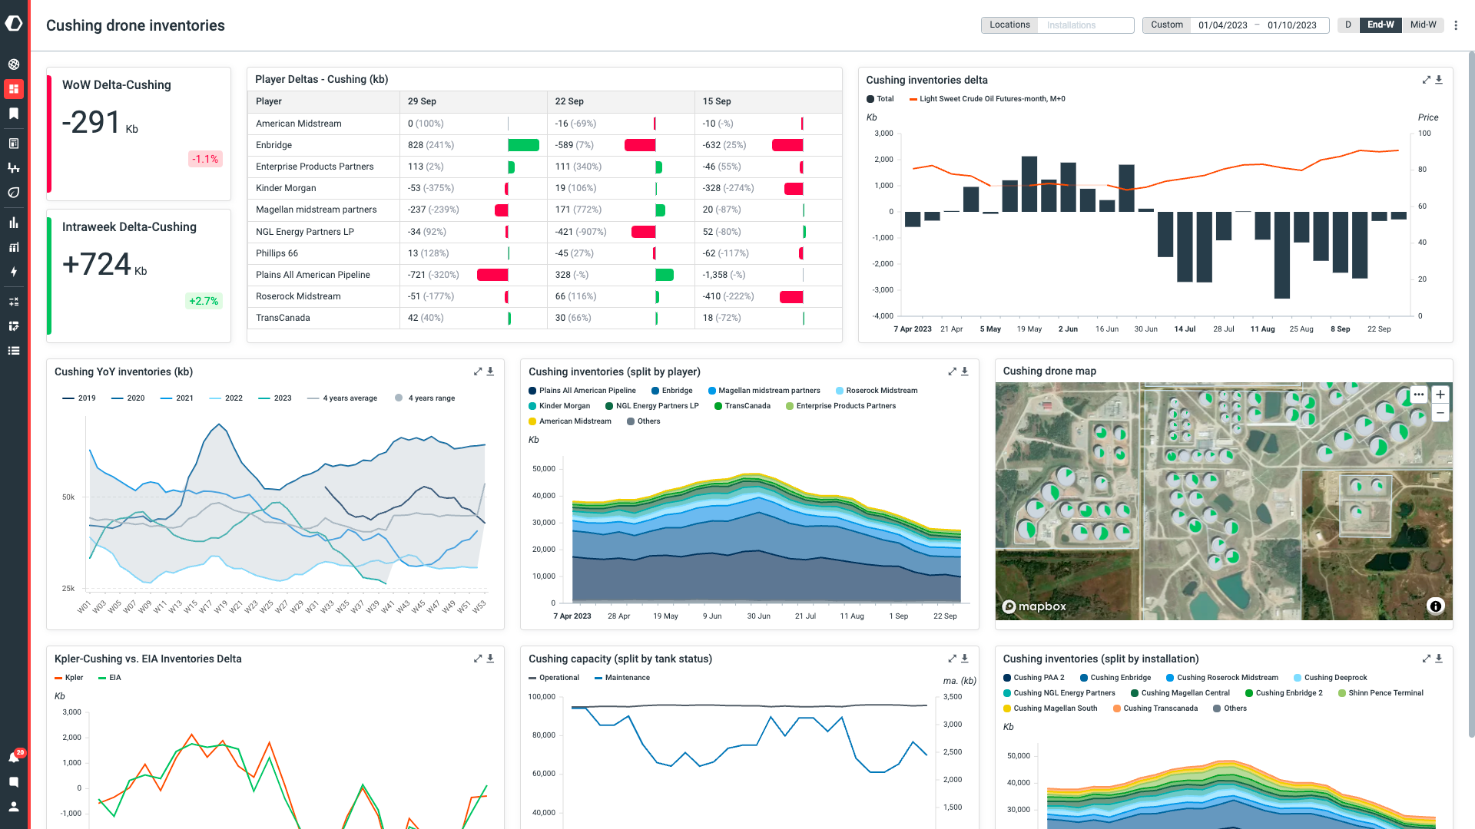Open the list view icon in sidebar
This screenshot has width=1475, height=829.
click(x=14, y=351)
